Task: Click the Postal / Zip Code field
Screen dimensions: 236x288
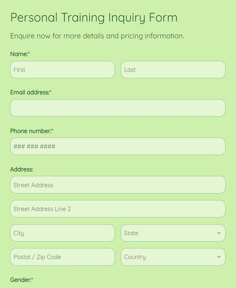Action: point(62,257)
